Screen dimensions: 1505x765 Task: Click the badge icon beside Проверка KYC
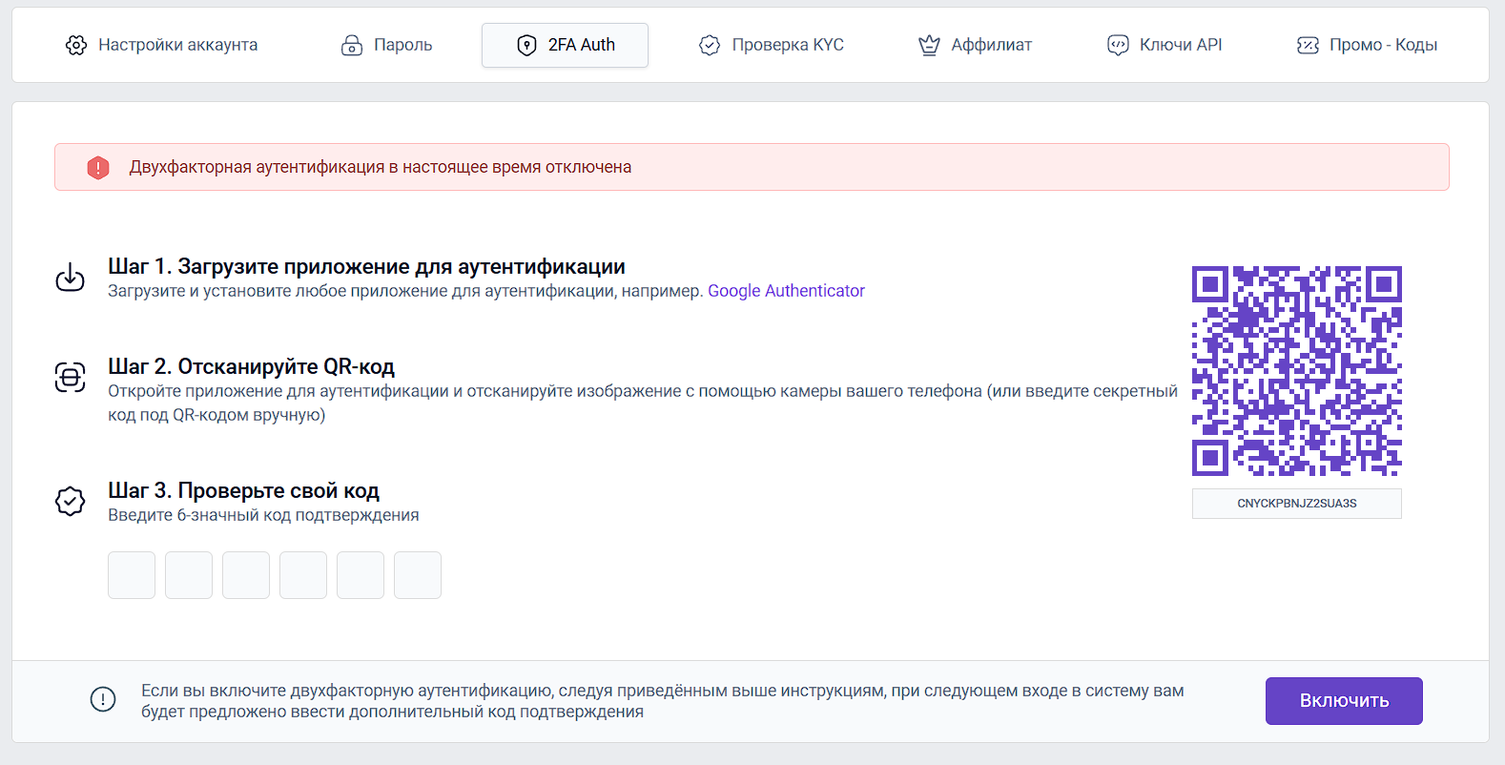click(710, 45)
